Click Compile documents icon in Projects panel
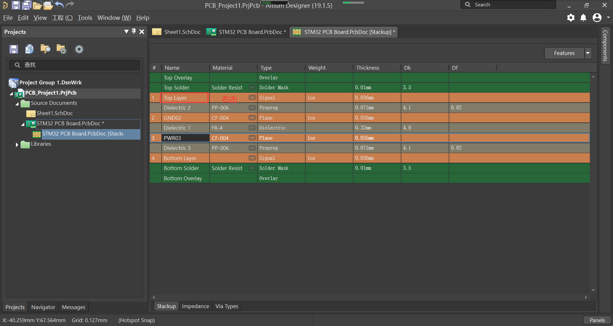This screenshot has width=613, height=326. click(29, 49)
